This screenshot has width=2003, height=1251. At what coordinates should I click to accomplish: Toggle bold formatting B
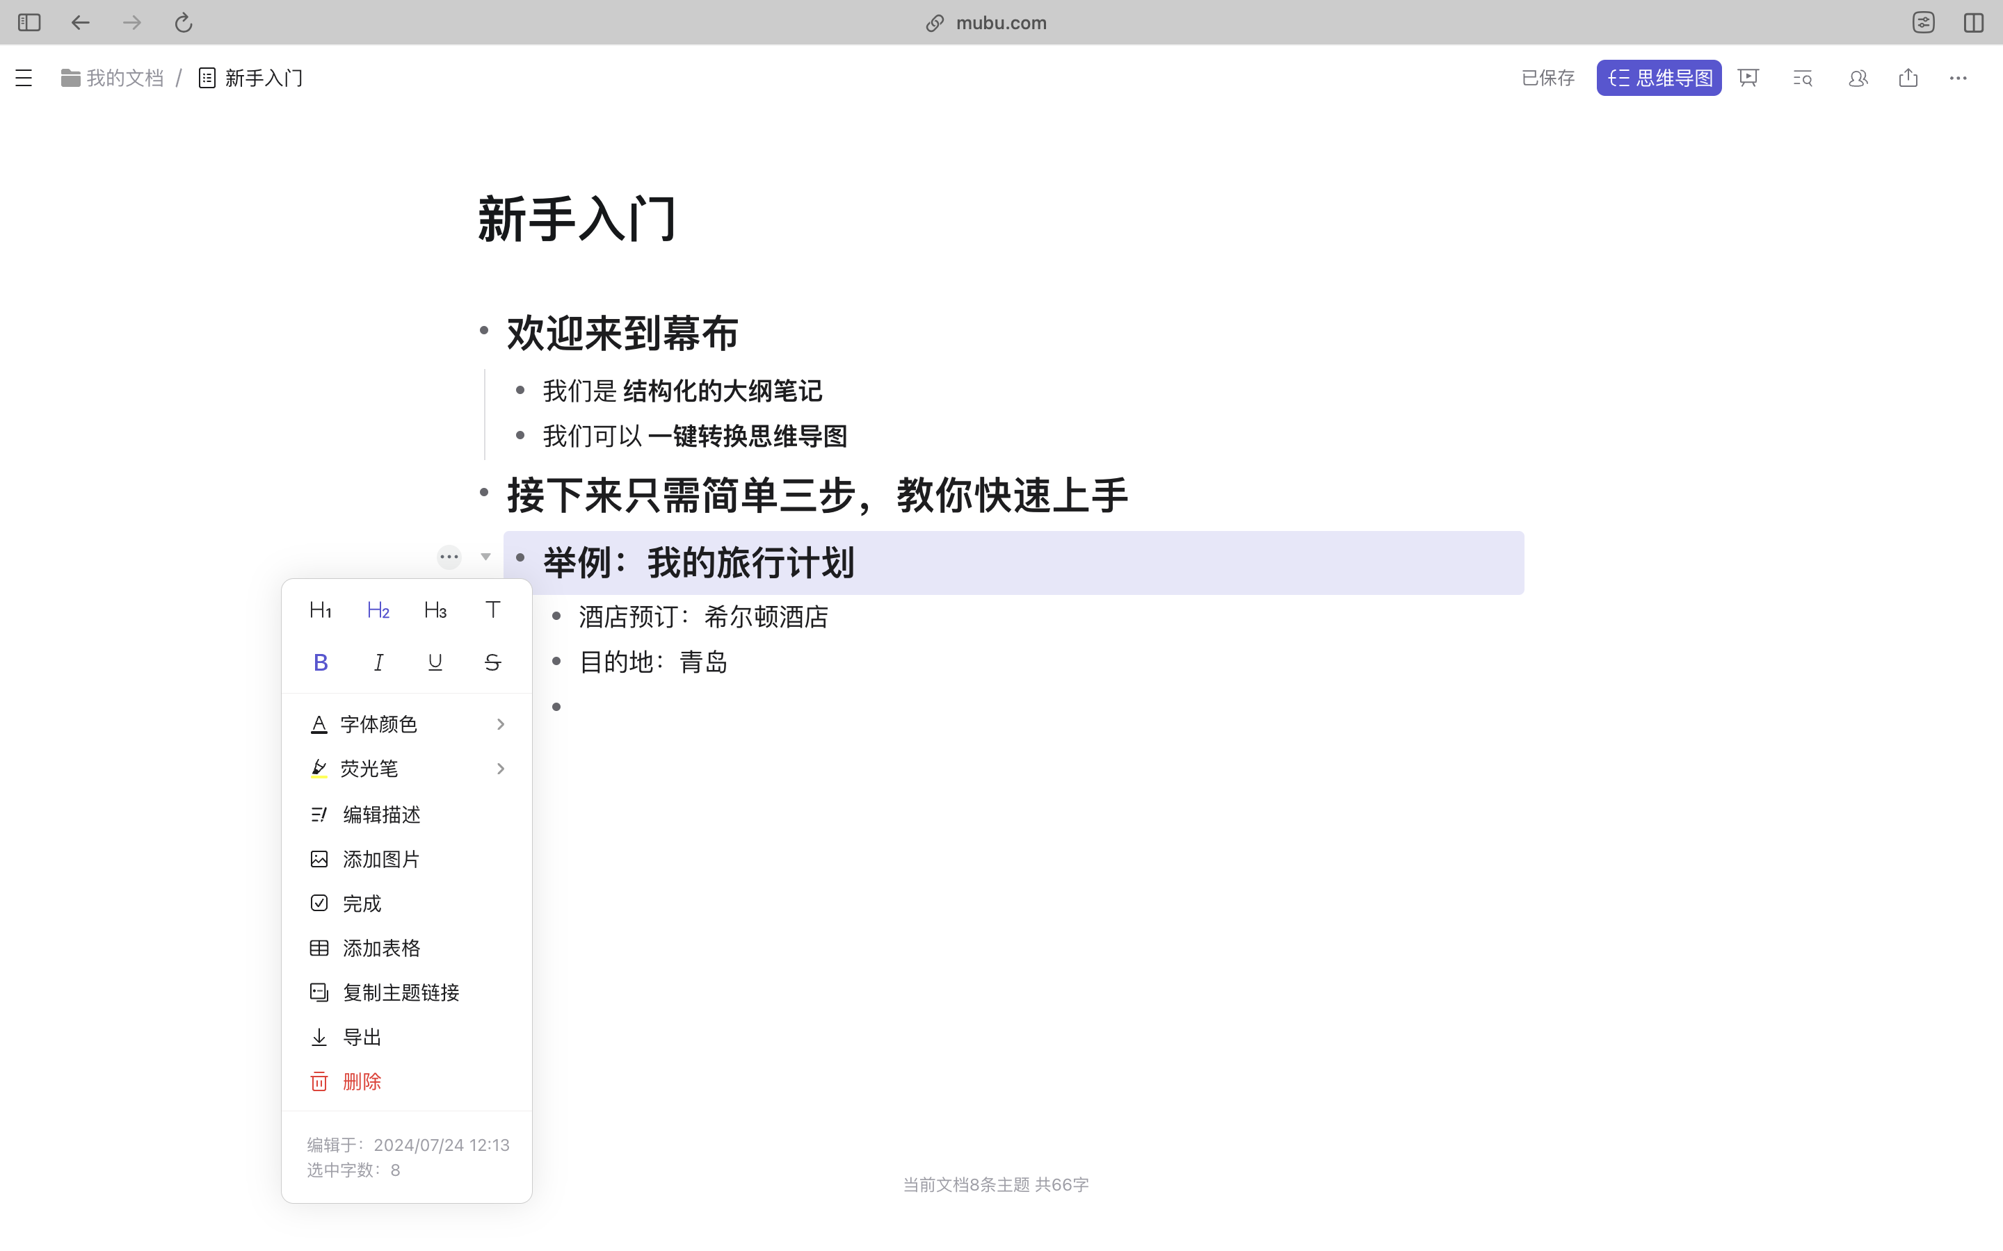(321, 662)
